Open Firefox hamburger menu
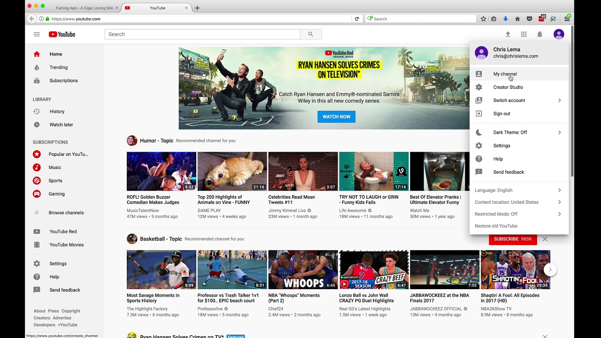This screenshot has height=338, width=601. (x=567, y=19)
